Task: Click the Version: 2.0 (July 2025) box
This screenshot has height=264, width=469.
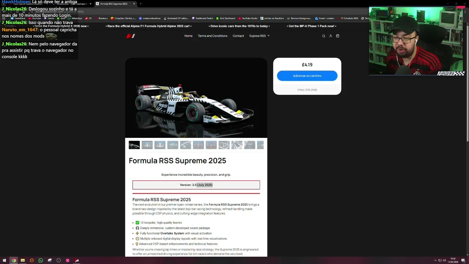Action: pyautogui.click(x=196, y=185)
